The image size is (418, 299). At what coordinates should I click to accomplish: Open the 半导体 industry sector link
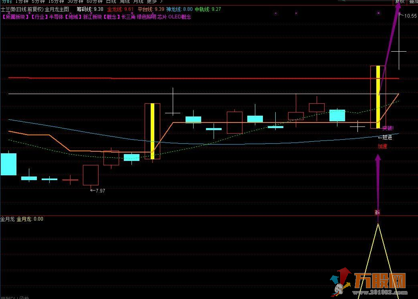[x=56, y=17]
